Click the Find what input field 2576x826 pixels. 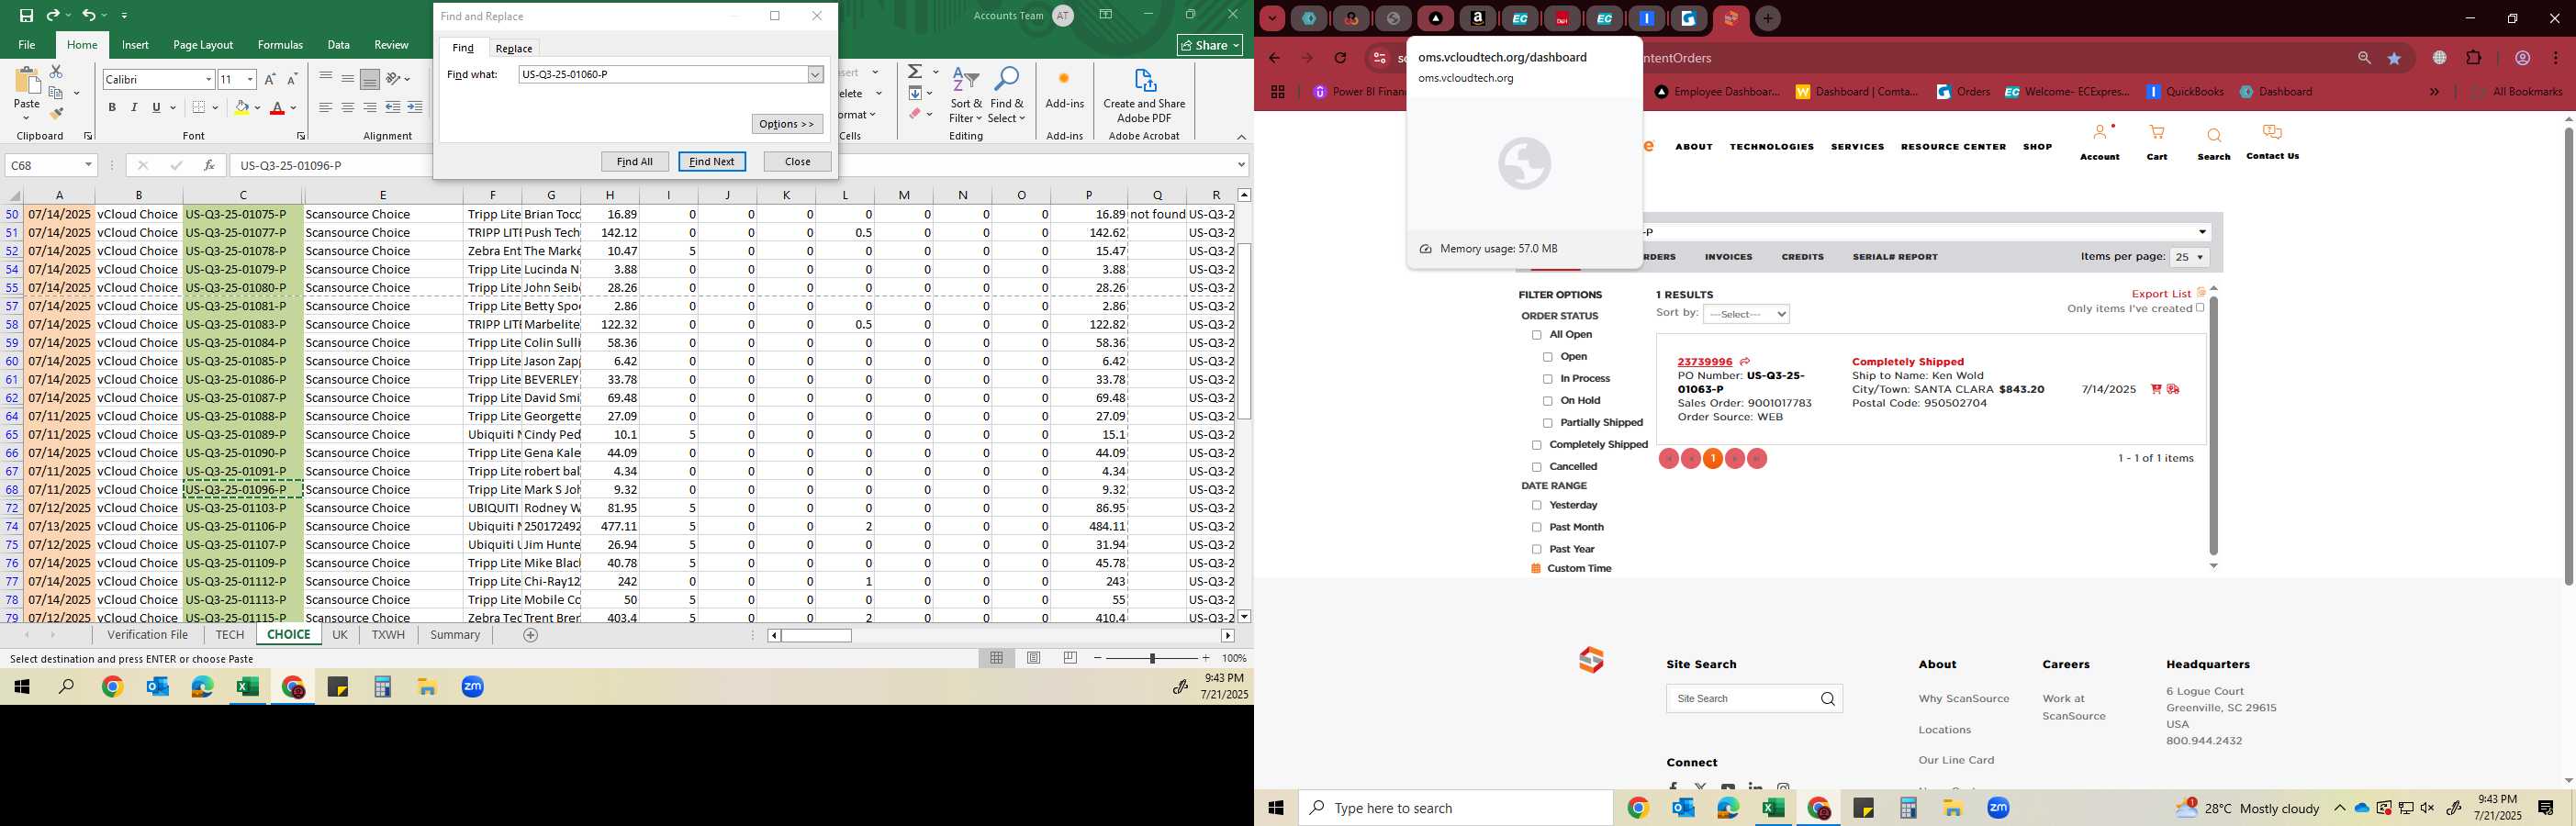coord(663,75)
